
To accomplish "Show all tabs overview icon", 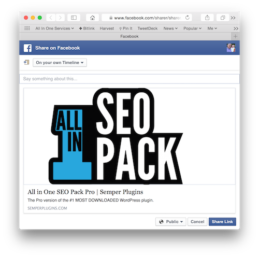I will click(x=223, y=18).
